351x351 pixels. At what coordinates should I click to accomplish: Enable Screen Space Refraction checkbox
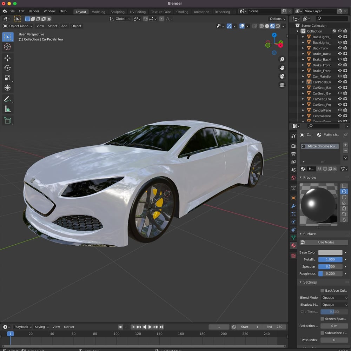(322, 319)
